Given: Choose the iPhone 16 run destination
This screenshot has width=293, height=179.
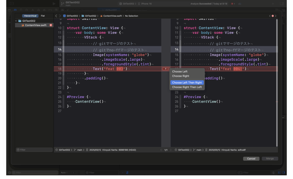Looking at the screenshot, I should click(145, 4).
